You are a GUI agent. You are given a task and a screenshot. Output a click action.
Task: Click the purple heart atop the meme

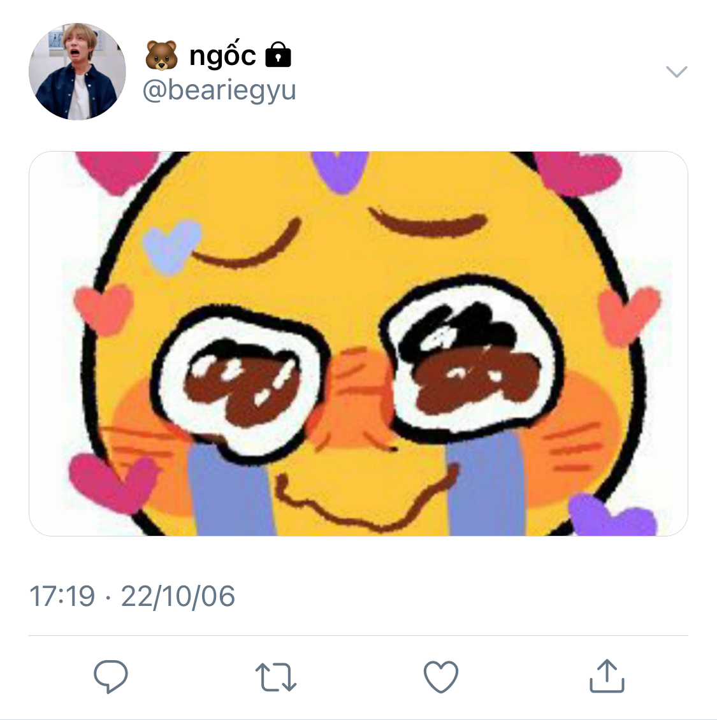coord(340,171)
